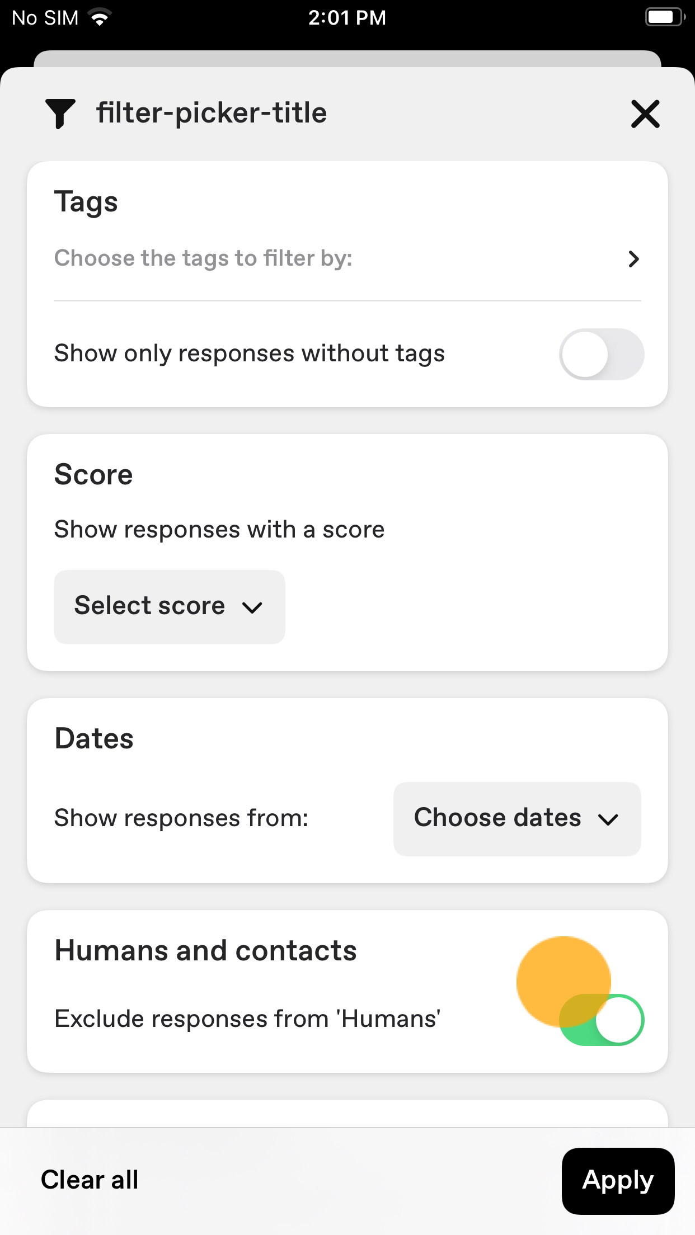Open tag chooser via right chevron

(x=633, y=259)
